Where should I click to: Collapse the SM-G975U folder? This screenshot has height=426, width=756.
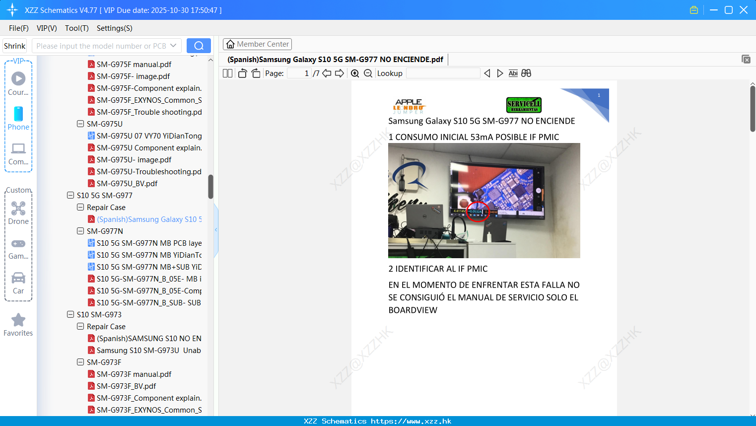click(x=80, y=124)
